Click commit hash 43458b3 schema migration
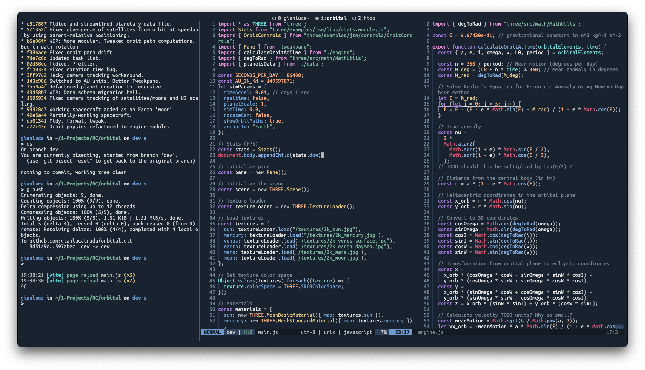Screen dimensions: 645x370 37,92
